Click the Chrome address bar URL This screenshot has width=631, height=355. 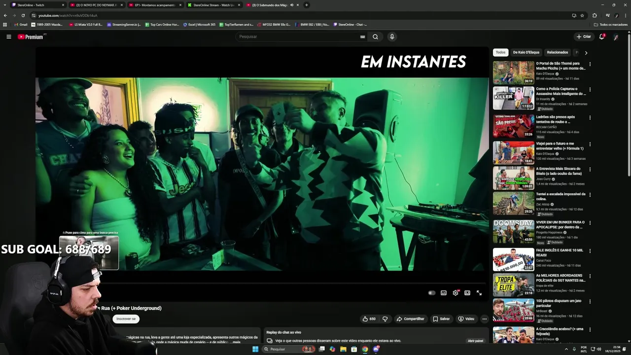pyautogui.click(x=68, y=15)
